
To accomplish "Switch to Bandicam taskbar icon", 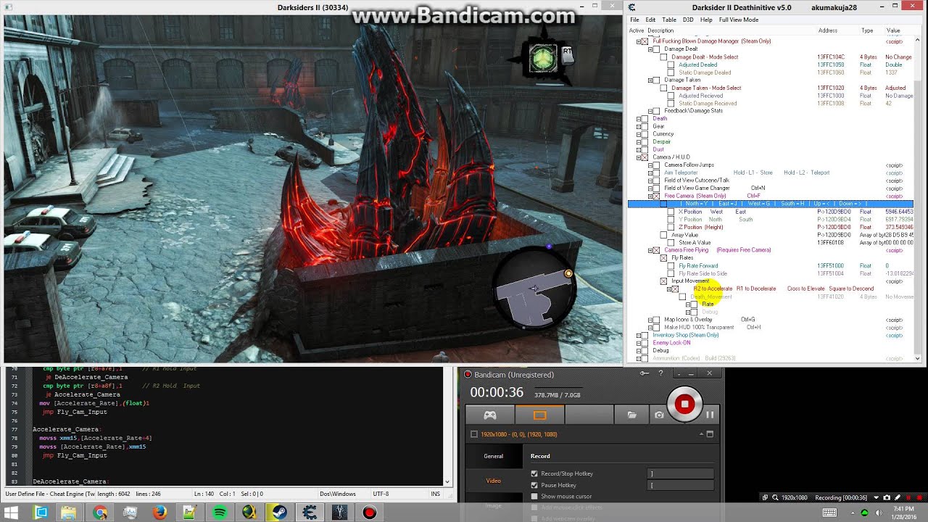I will point(370,513).
